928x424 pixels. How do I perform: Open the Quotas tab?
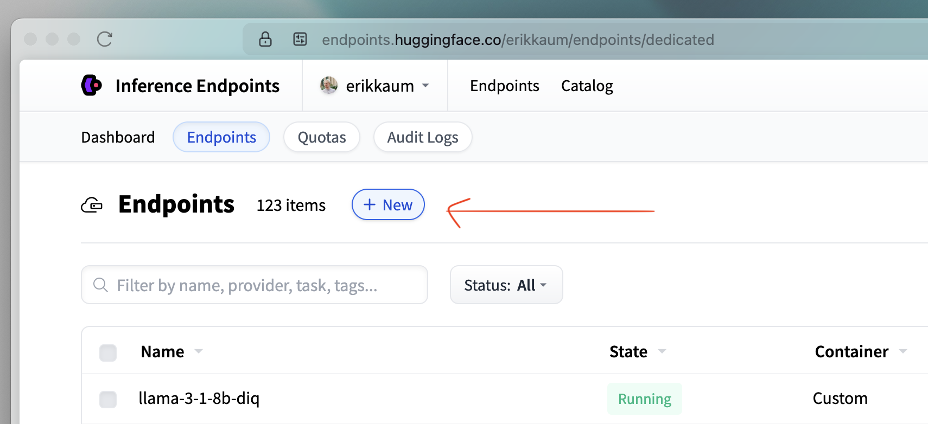pos(322,137)
